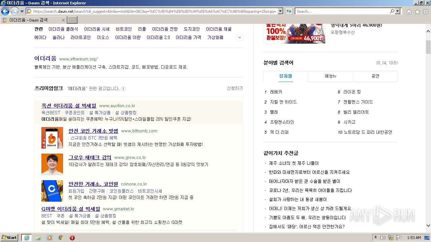Screen dimensions: 431x242
Task: Open recent pages dropdown beside the Forward button
Action: pos(22,11)
